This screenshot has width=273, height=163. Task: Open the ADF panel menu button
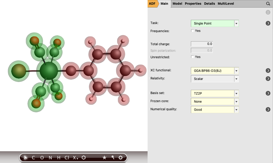coord(152,4)
